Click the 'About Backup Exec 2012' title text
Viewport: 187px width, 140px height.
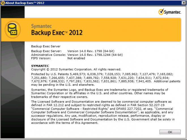pyautogui.click(x=25, y=3)
